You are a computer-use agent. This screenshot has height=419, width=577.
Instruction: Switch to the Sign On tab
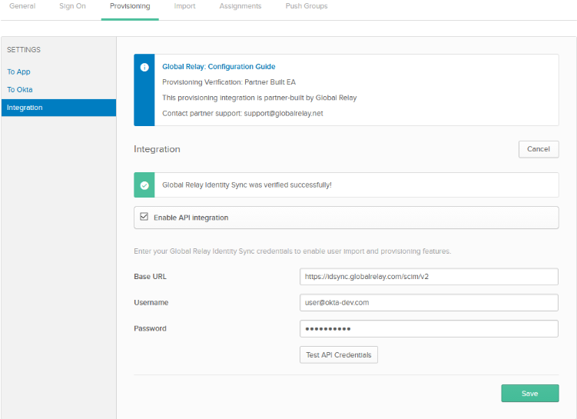(x=72, y=6)
